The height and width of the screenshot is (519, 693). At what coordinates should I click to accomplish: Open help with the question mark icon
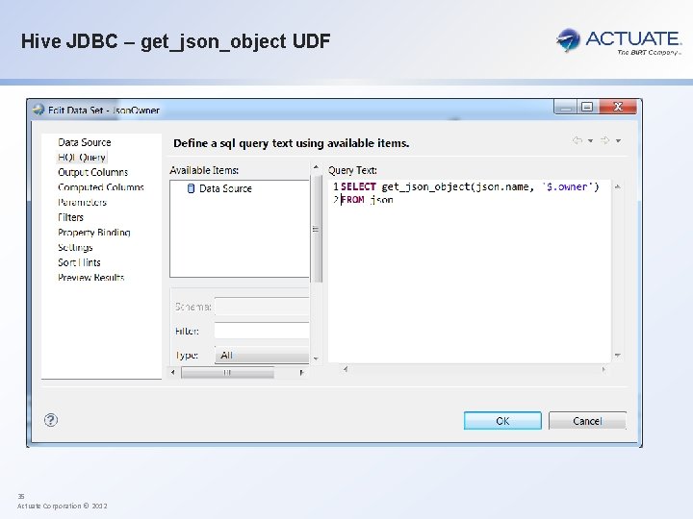point(51,420)
